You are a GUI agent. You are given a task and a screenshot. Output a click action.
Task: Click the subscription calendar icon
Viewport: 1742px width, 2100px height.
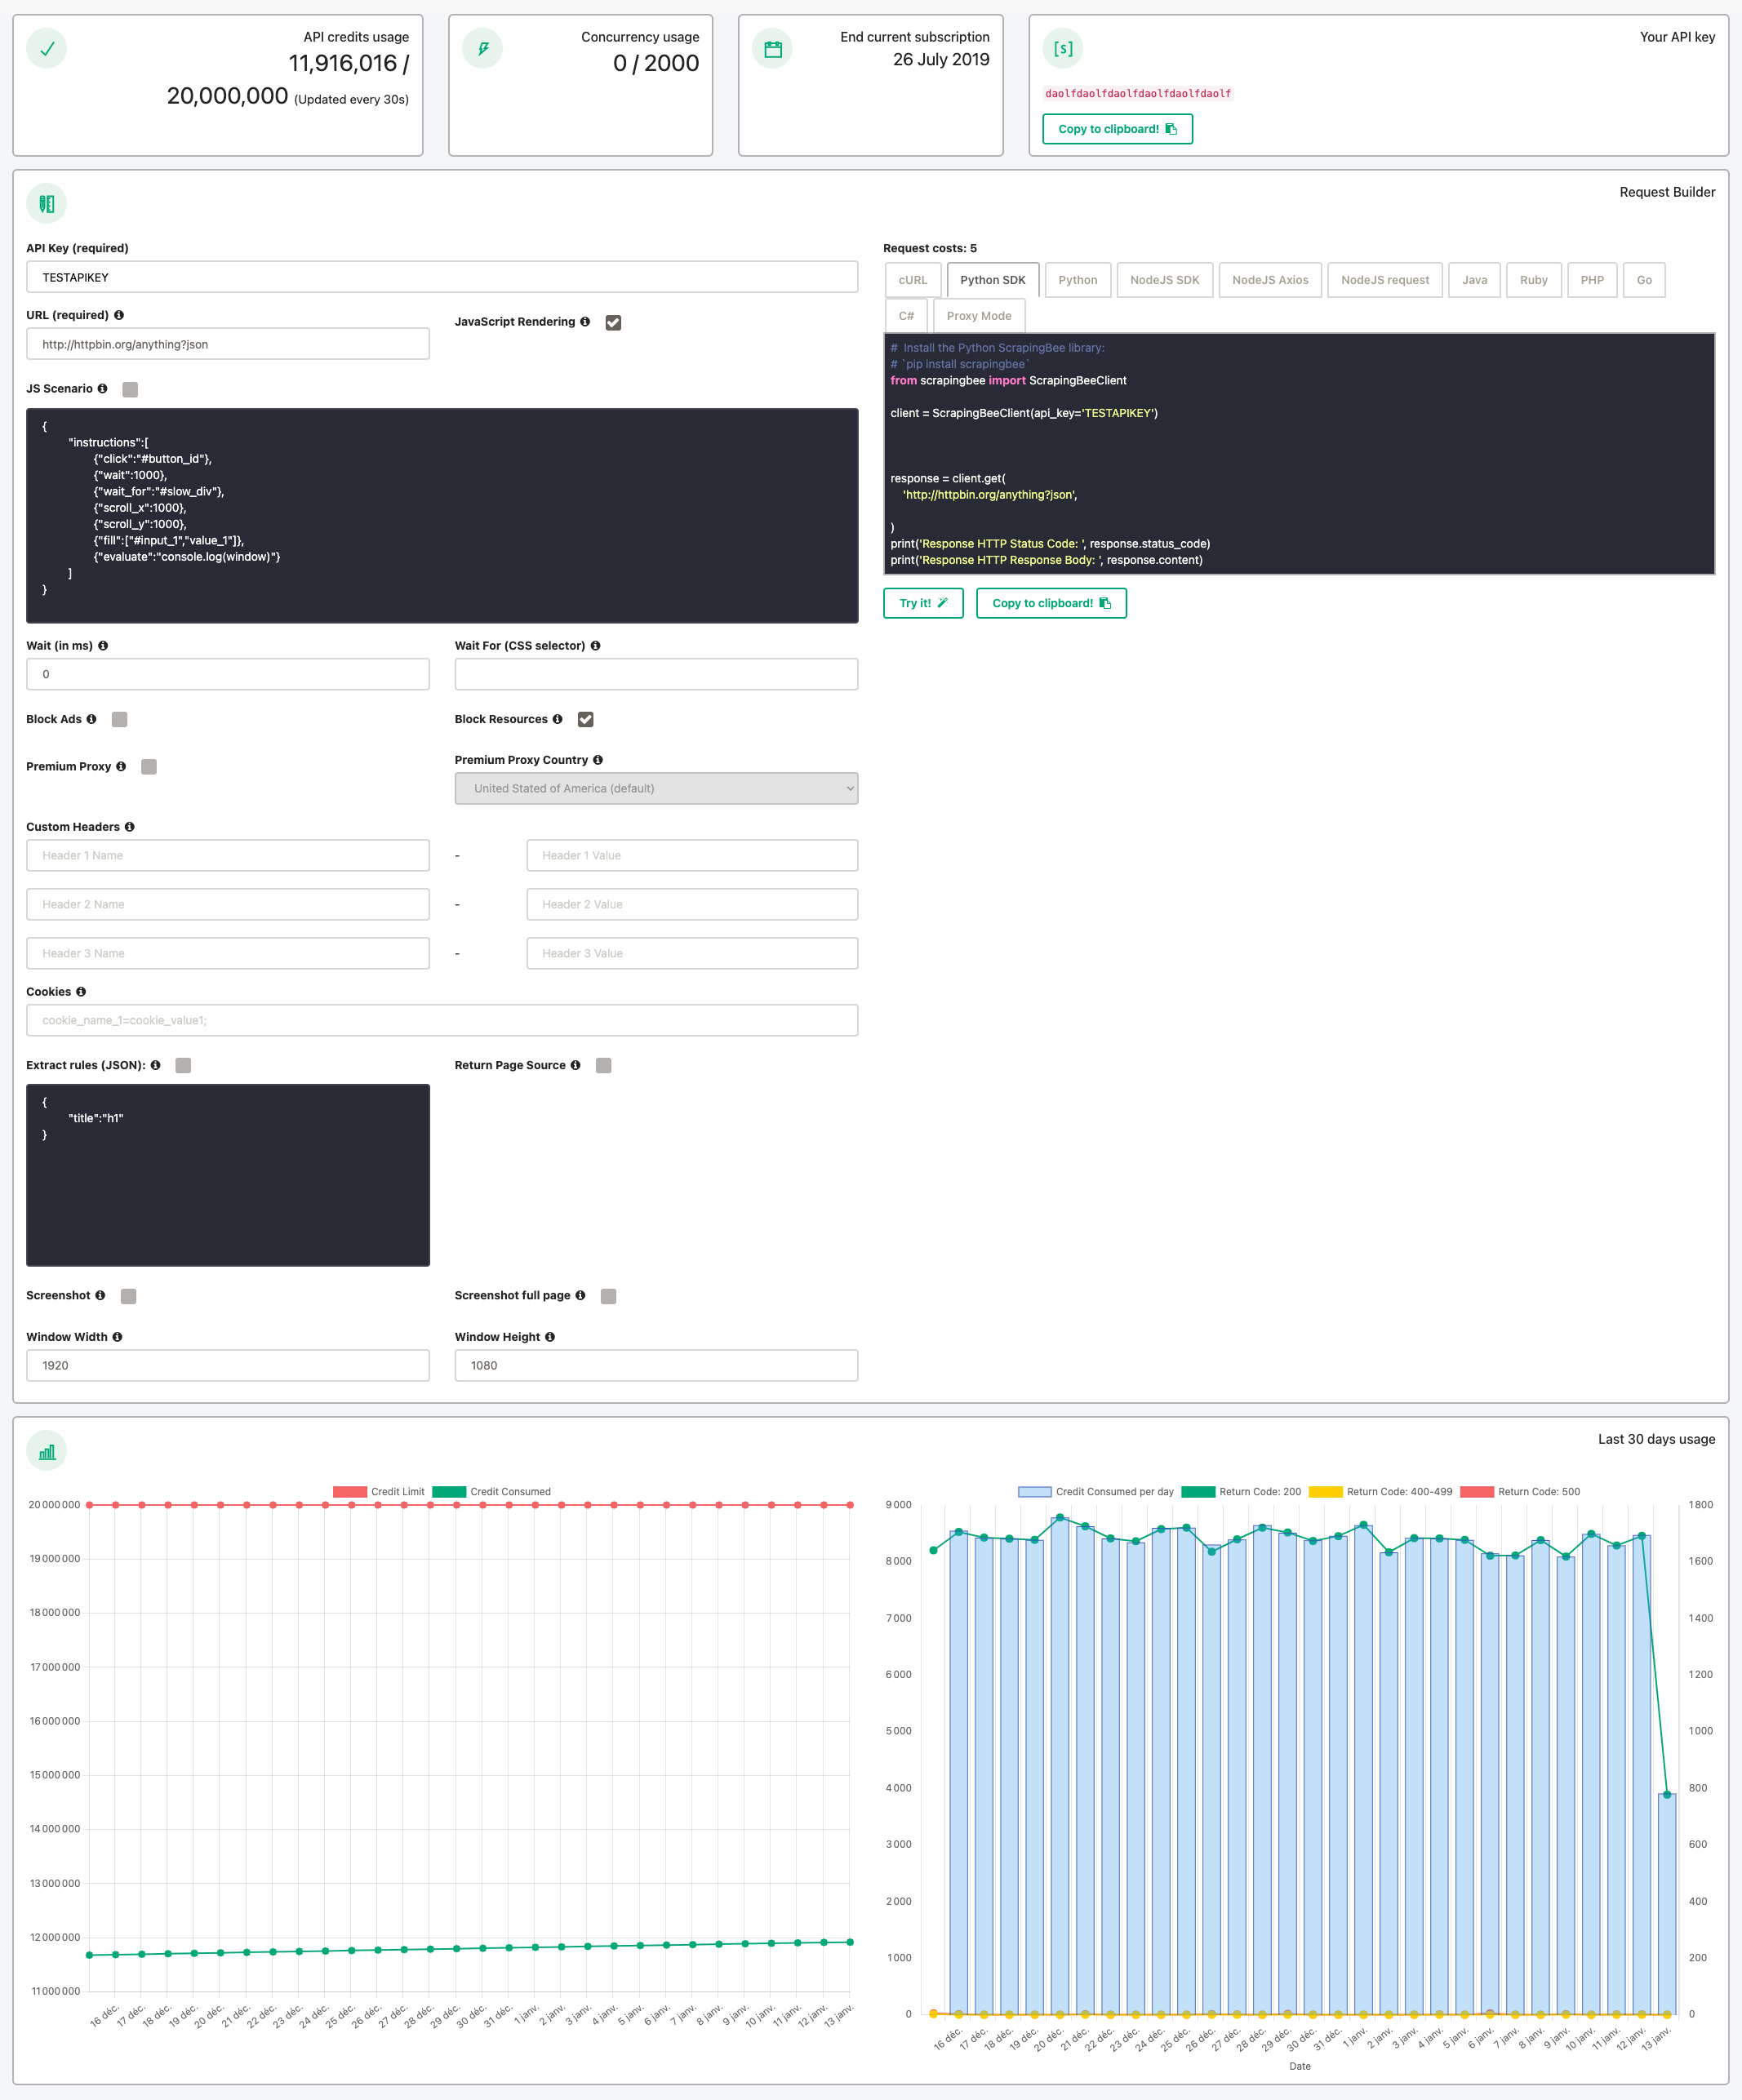tap(772, 47)
